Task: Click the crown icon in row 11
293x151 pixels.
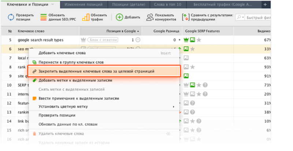Action: tap(186, 94)
